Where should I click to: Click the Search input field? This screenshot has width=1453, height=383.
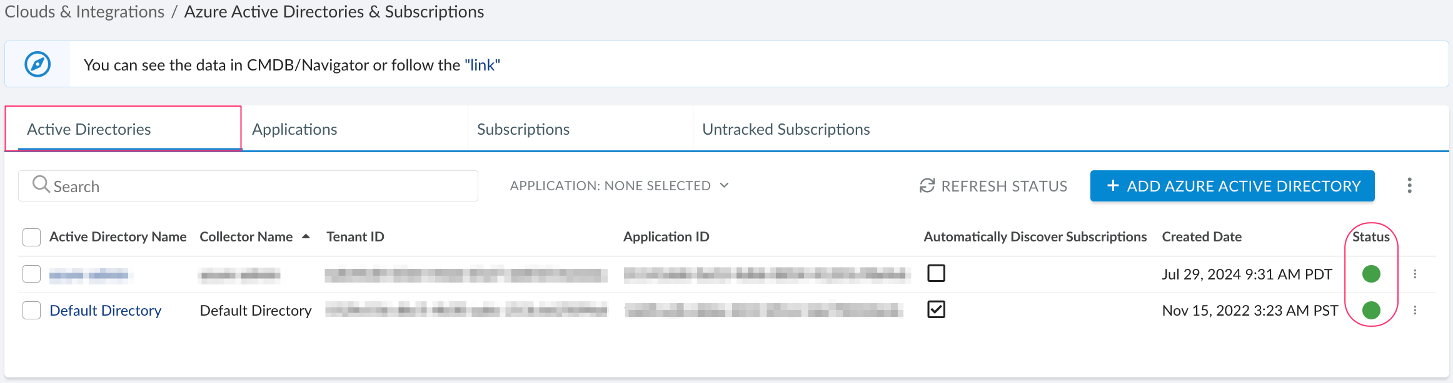(263, 187)
